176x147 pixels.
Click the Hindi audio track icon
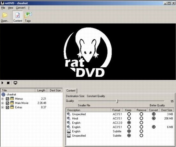[x=69, y=119]
